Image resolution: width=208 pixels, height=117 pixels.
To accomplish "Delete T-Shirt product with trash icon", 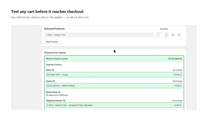I will [179, 35].
